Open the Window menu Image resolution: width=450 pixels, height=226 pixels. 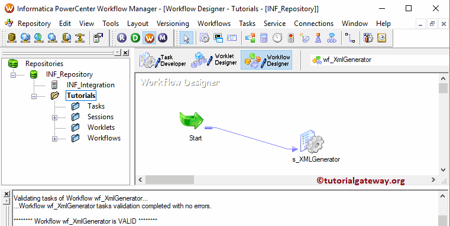pos(355,24)
